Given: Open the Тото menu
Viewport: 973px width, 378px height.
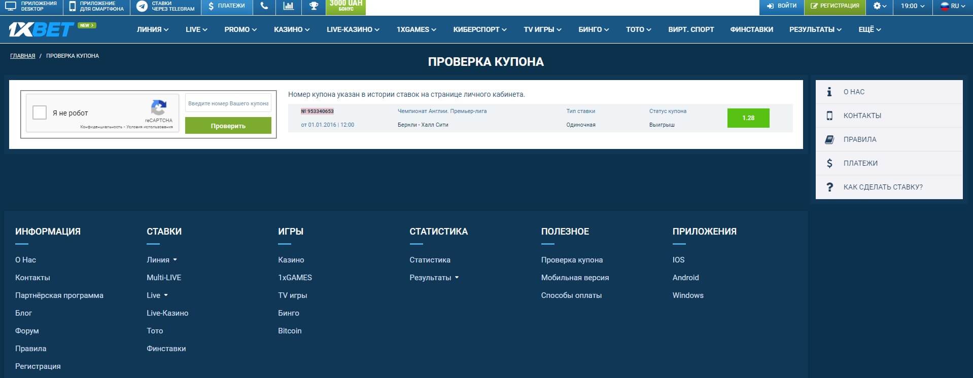Looking at the screenshot, I should point(638,29).
